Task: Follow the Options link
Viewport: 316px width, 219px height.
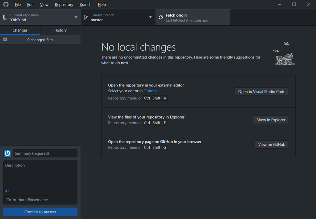Action: coord(150,91)
